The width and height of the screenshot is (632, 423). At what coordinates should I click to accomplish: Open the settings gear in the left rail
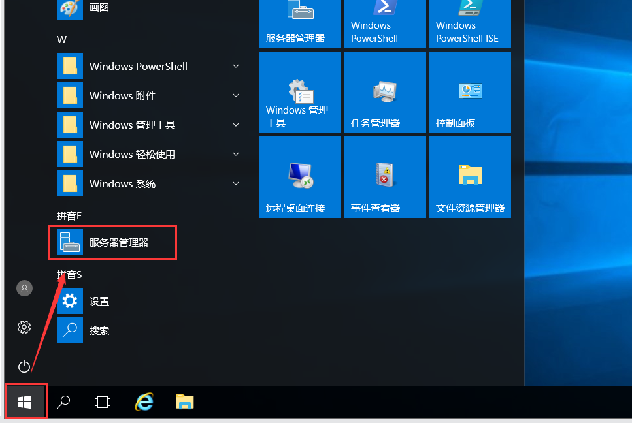(24, 327)
